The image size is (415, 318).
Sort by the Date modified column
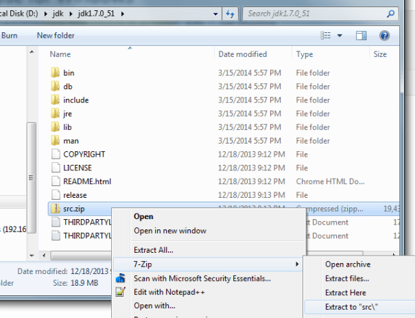coord(242,54)
